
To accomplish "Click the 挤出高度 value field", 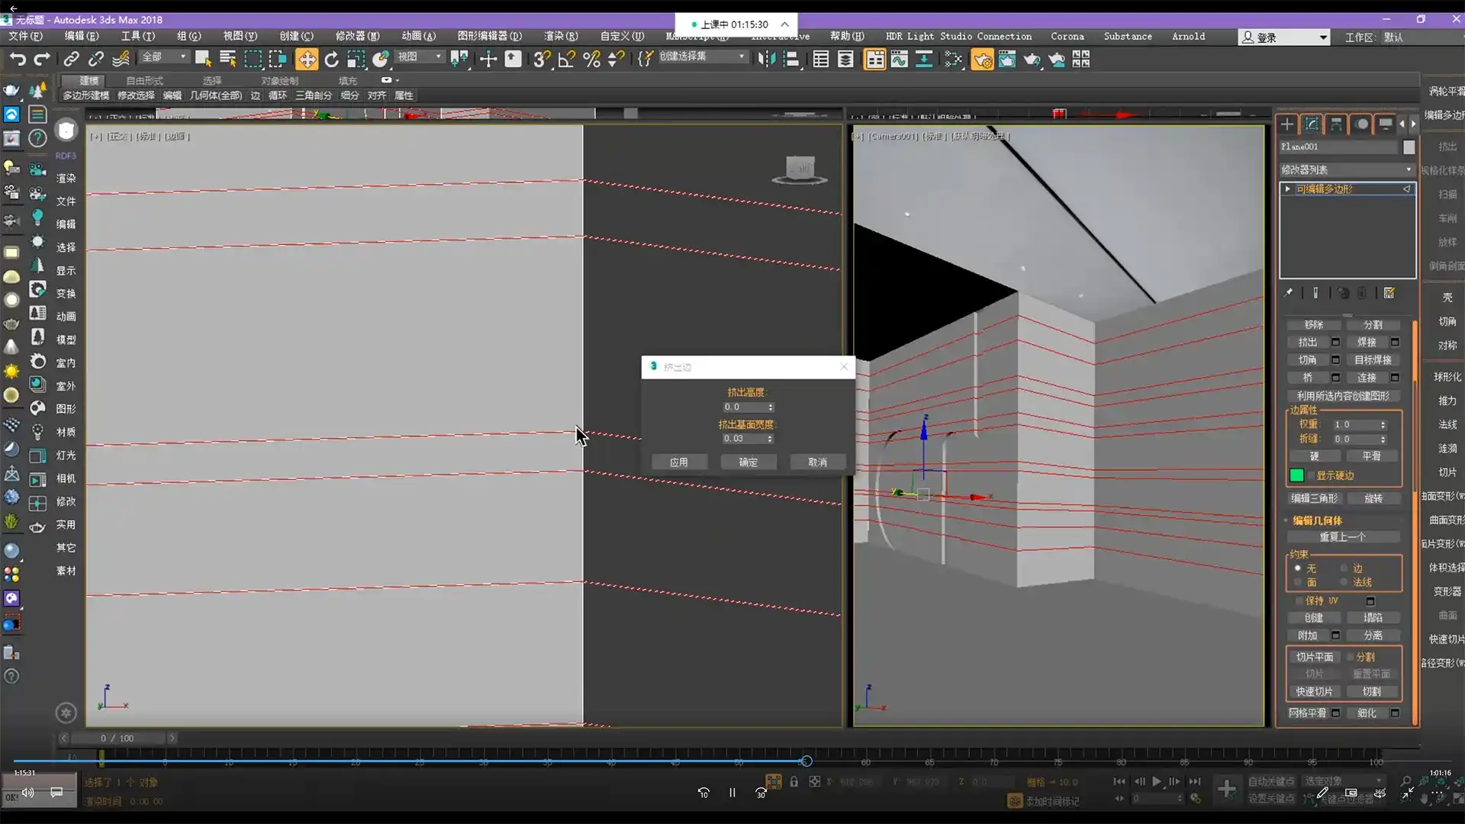I will pos(743,407).
